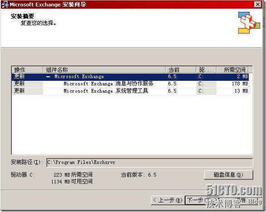266x212 pixels.
Task: Close the Exchange setup wizard window
Action: (x=258, y=4)
